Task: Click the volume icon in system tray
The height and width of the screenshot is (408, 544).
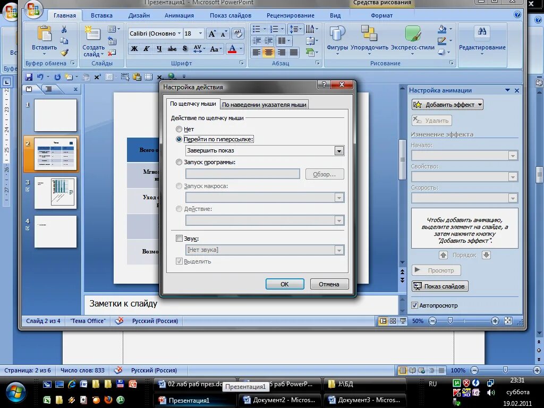Action: (490, 393)
